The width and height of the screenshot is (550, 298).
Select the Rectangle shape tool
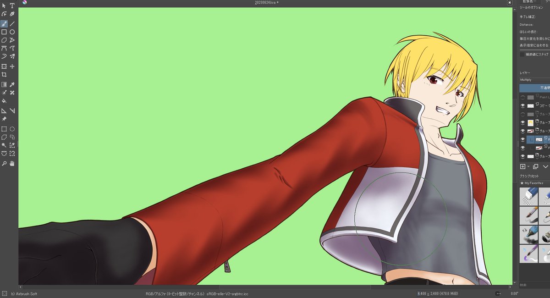(x=4, y=32)
